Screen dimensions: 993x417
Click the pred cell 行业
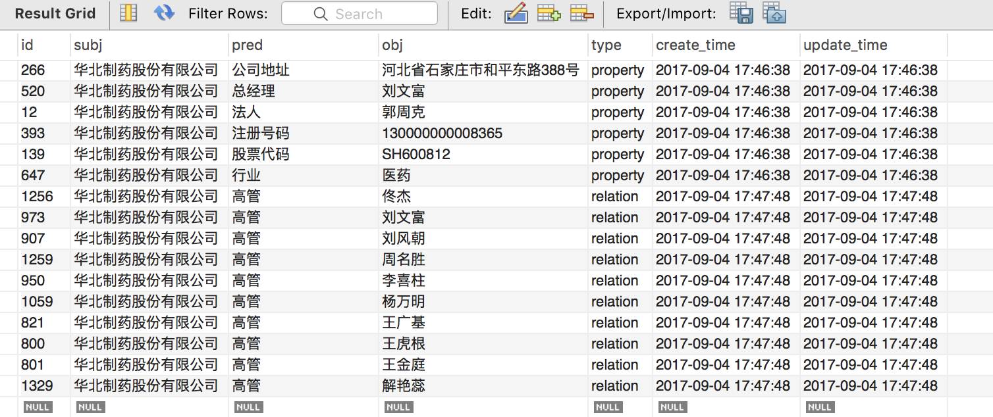tap(304, 176)
